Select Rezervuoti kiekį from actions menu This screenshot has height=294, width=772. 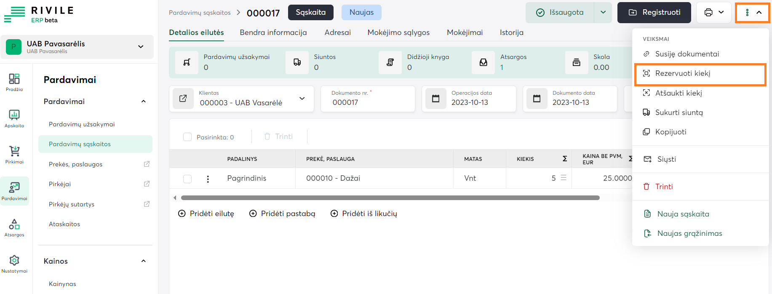682,74
